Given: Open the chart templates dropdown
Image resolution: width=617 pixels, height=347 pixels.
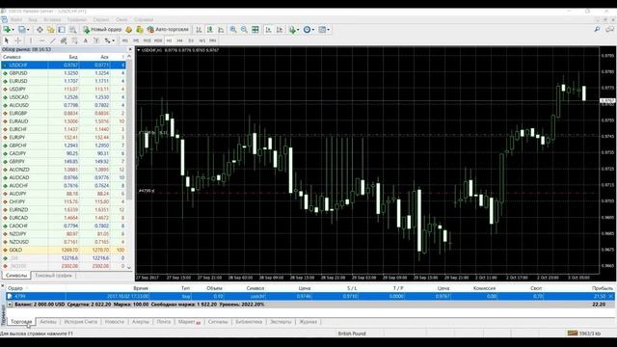Looking at the screenshot, I should pyautogui.click(x=324, y=30).
